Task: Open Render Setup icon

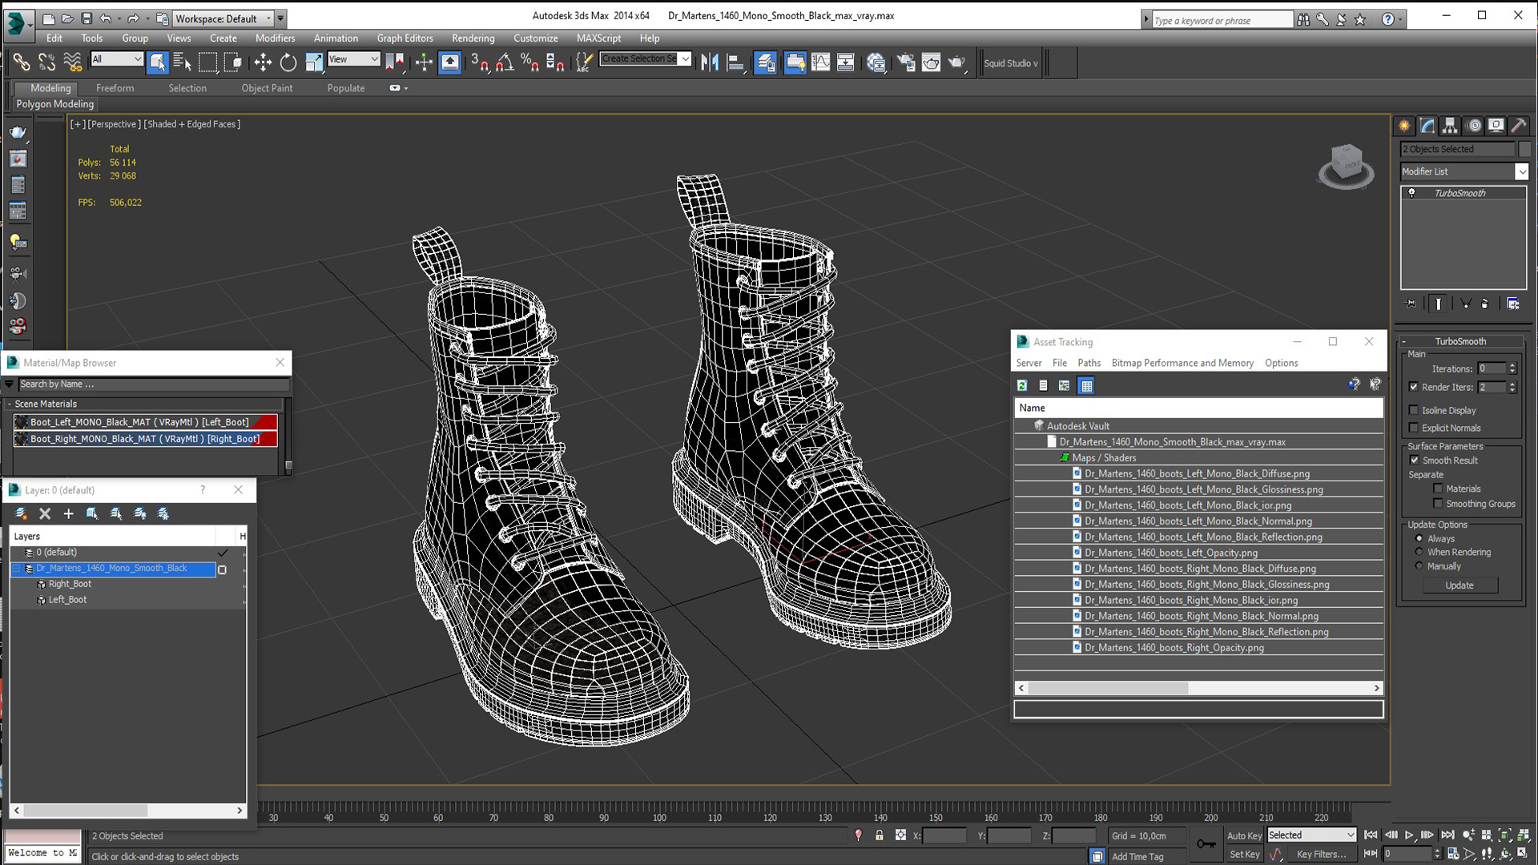Action: coord(906,62)
